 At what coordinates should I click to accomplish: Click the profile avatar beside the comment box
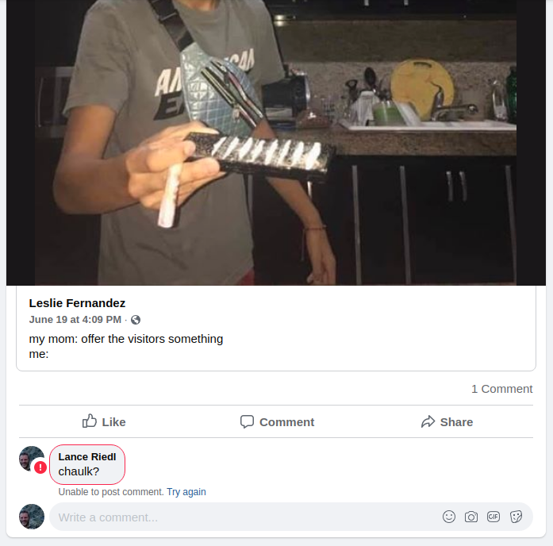click(x=32, y=517)
